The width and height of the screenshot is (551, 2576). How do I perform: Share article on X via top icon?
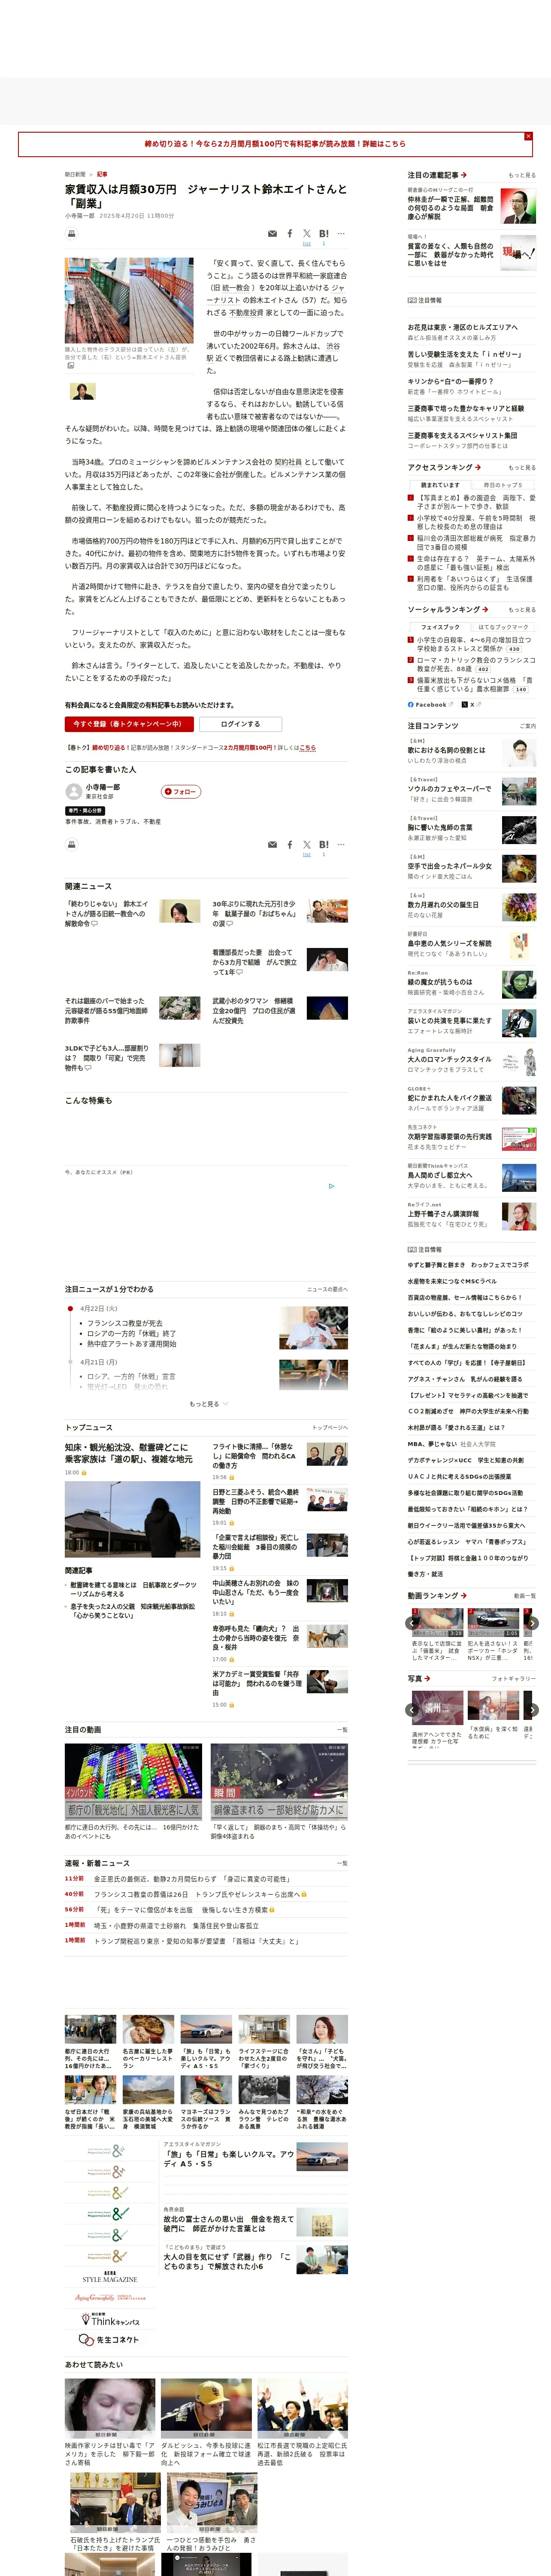click(307, 233)
